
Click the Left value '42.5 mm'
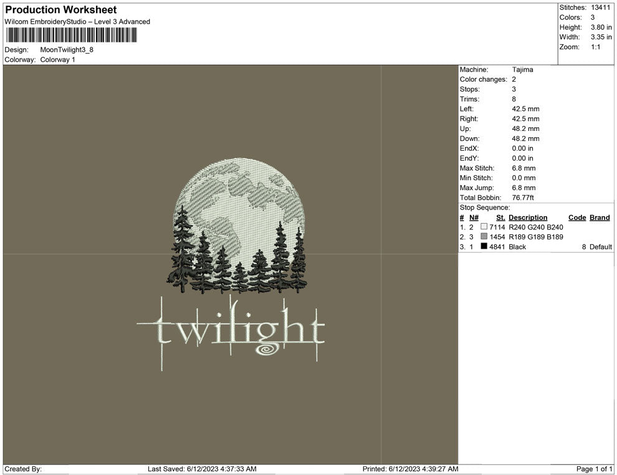[x=526, y=108]
